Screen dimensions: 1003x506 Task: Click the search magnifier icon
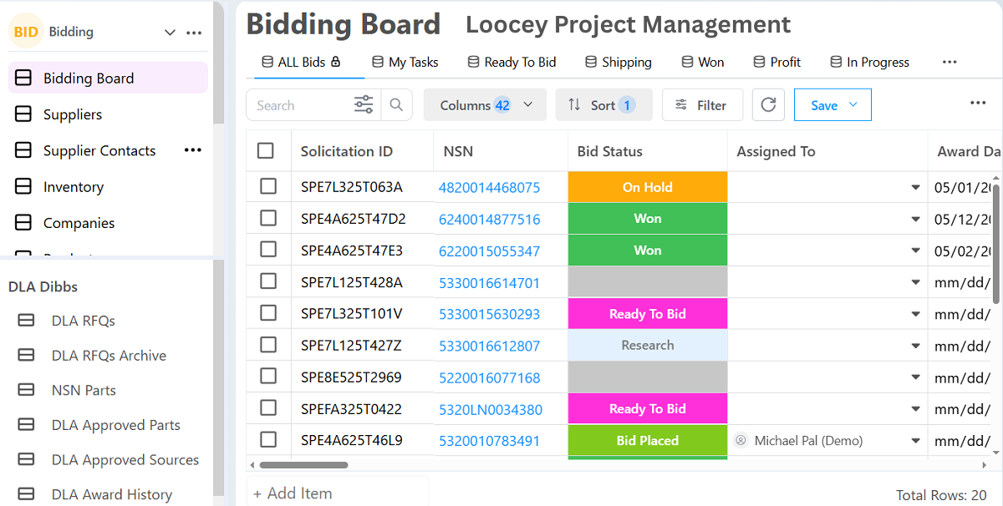tap(396, 105)
